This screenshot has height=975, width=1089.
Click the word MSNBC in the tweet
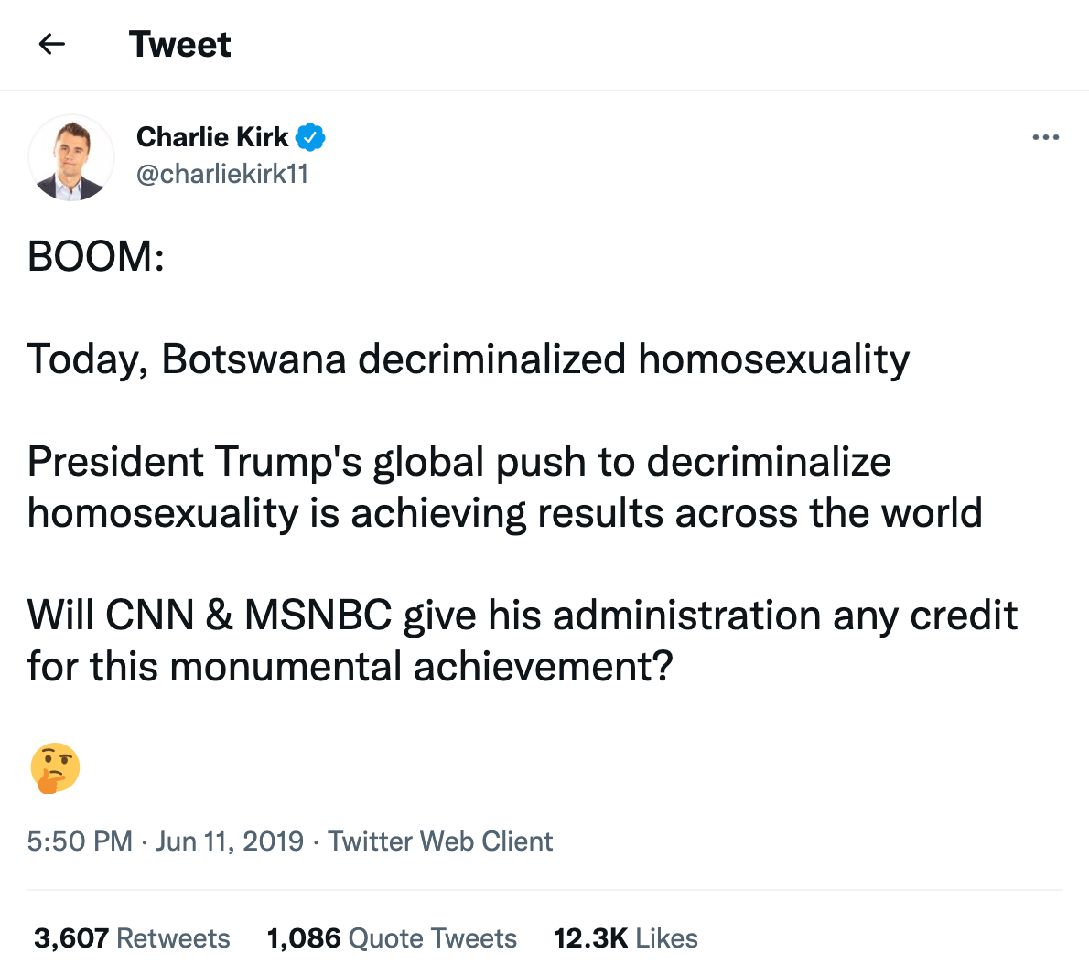click(x=318, y=616)
